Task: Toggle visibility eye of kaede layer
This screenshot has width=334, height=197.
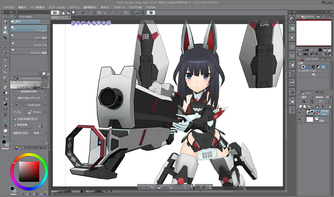Action: pyautogui.click(x=299, y=113)
